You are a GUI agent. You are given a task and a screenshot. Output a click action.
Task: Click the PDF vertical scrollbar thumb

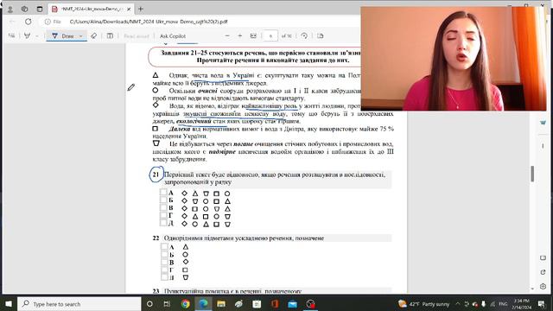pyautogui.click(x=532, y=174)
